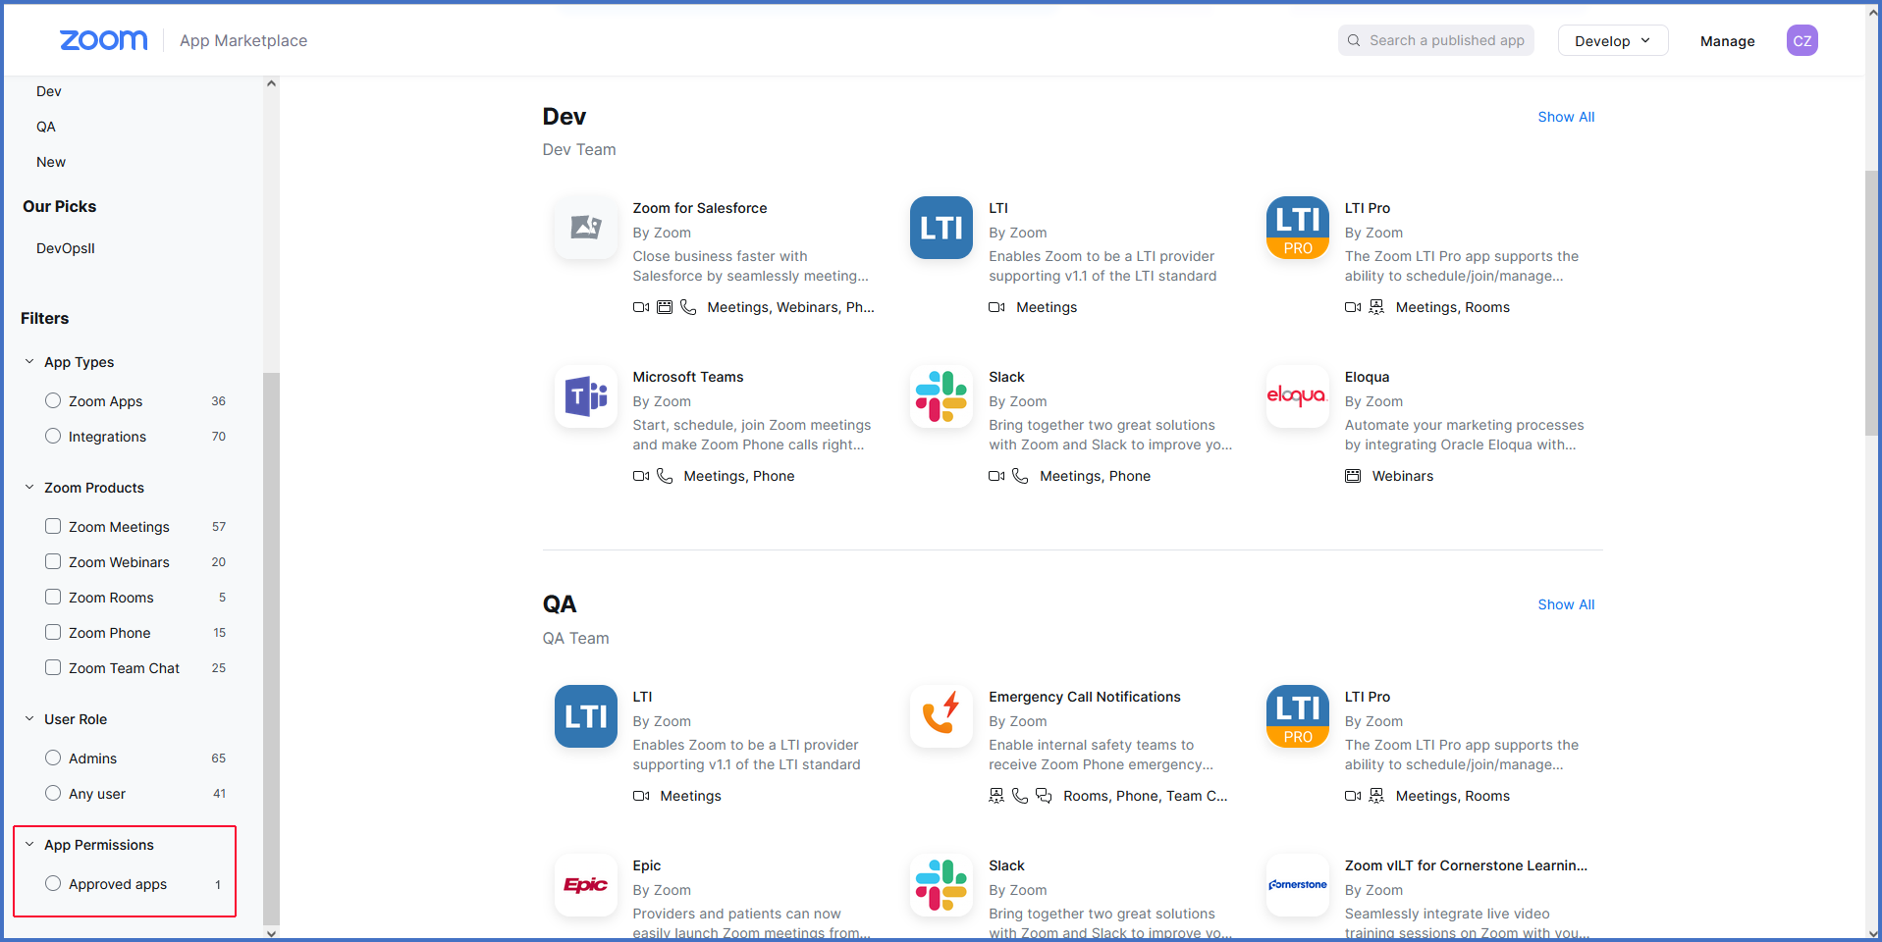Viewport: 1882px width, 942px height.
Task: Click App Marketplace title link
Action: (243, 40)
